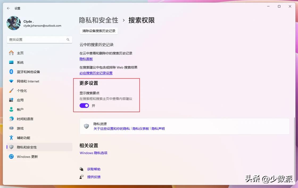Click the 获取帮助 headset icon

pyautogui.click(x=81, y=169)
